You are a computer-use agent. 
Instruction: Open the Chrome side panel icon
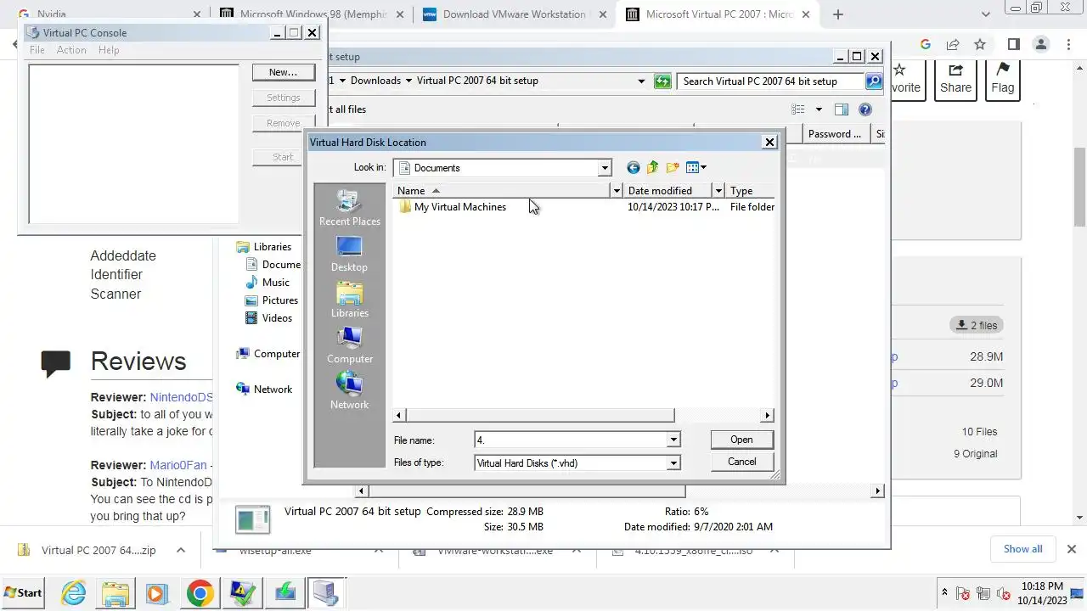tap(1013, 44)
